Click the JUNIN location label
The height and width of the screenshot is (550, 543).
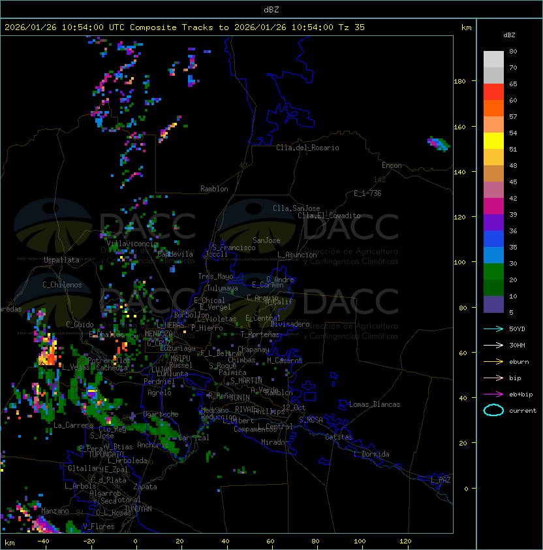(240, 397)
